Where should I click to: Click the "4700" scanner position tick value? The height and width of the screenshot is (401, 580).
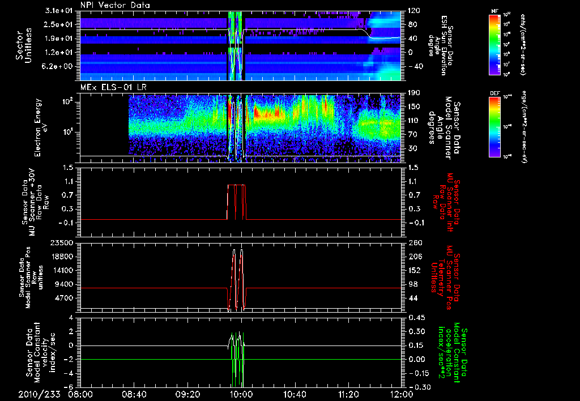tap(65, 298)
